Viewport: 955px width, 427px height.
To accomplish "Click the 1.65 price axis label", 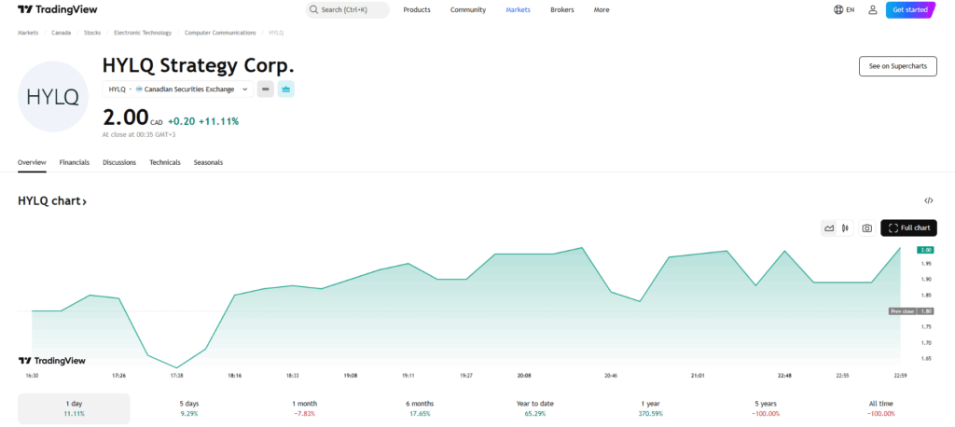I will tap(926, 358).
